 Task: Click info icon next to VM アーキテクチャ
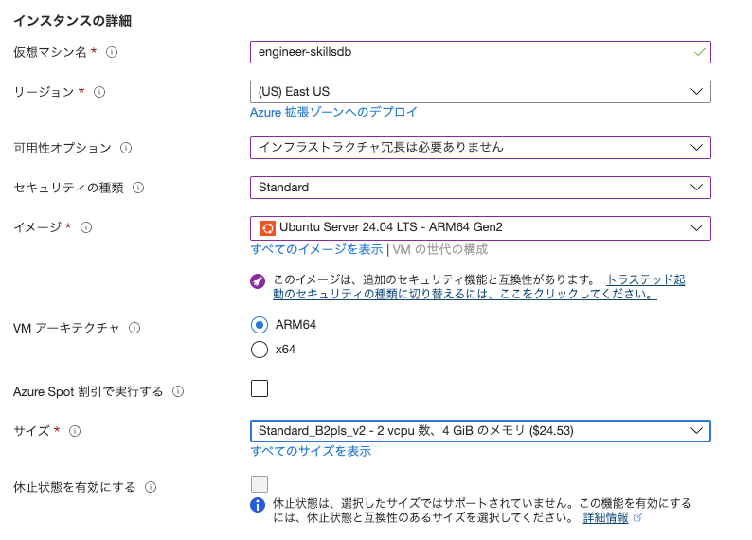point(134,328)
